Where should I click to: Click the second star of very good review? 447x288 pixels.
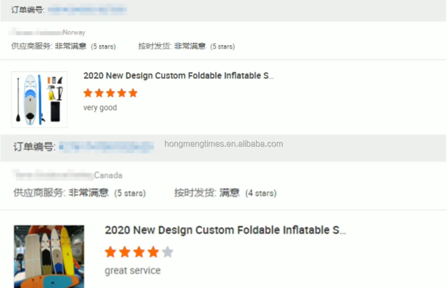point(99,93)
